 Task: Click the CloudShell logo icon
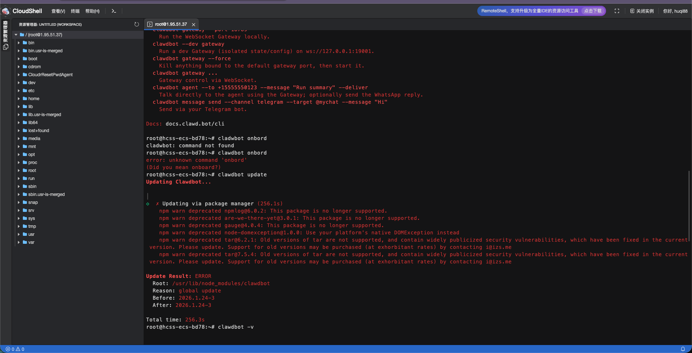(x=5, y=11)
